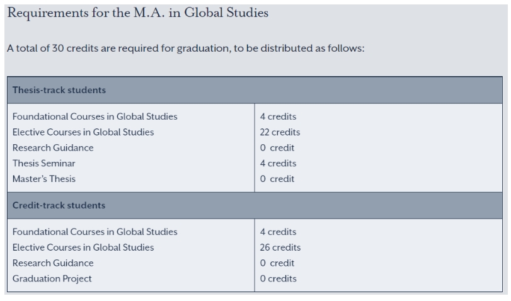Click '0 credit' for Credit-track Research Guidance
This screenshot has width=511, height=301.
(x=277, y=263)
